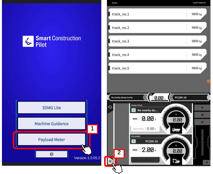Select track_no.1 from the truck list
Viewport: 213px width, 174px height.
coord(157,14)
